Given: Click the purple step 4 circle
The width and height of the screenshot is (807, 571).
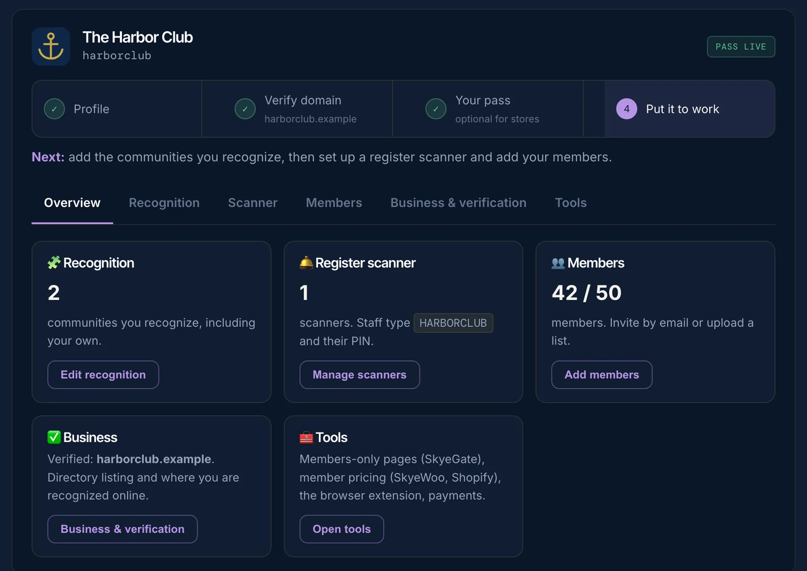Looking at the screenshot, I should 626,109.
